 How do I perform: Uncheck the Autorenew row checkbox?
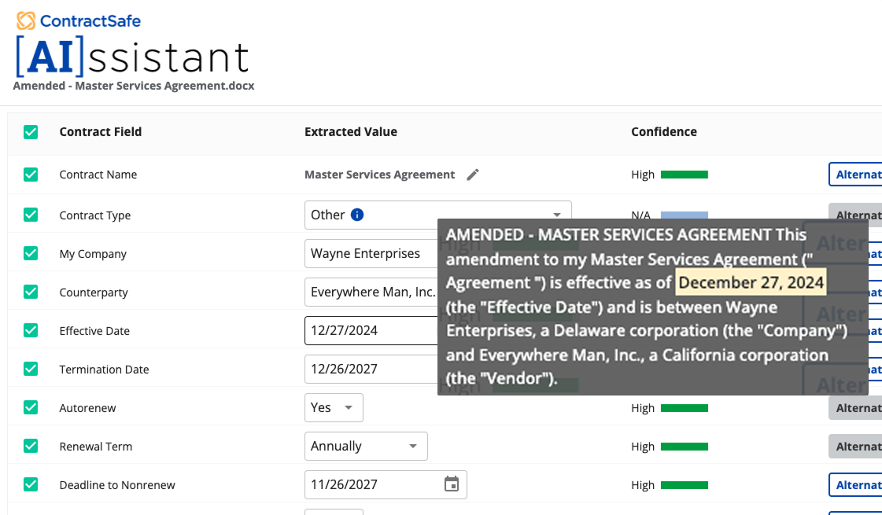(30, 407)
